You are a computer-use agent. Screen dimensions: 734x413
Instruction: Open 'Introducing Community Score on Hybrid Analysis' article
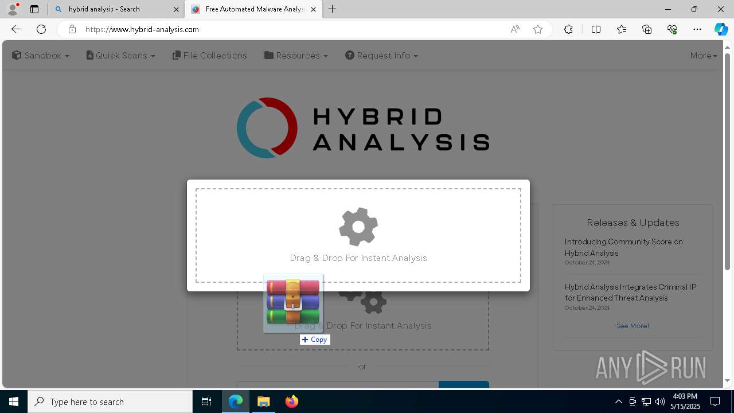click(x=623, y=247)
